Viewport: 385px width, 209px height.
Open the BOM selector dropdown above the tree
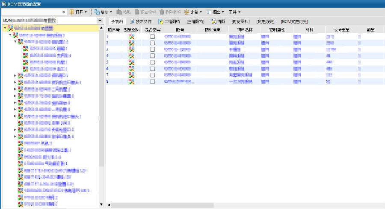[x=100, y=20]
